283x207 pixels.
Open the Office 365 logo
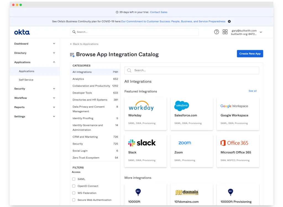[234, 143]
